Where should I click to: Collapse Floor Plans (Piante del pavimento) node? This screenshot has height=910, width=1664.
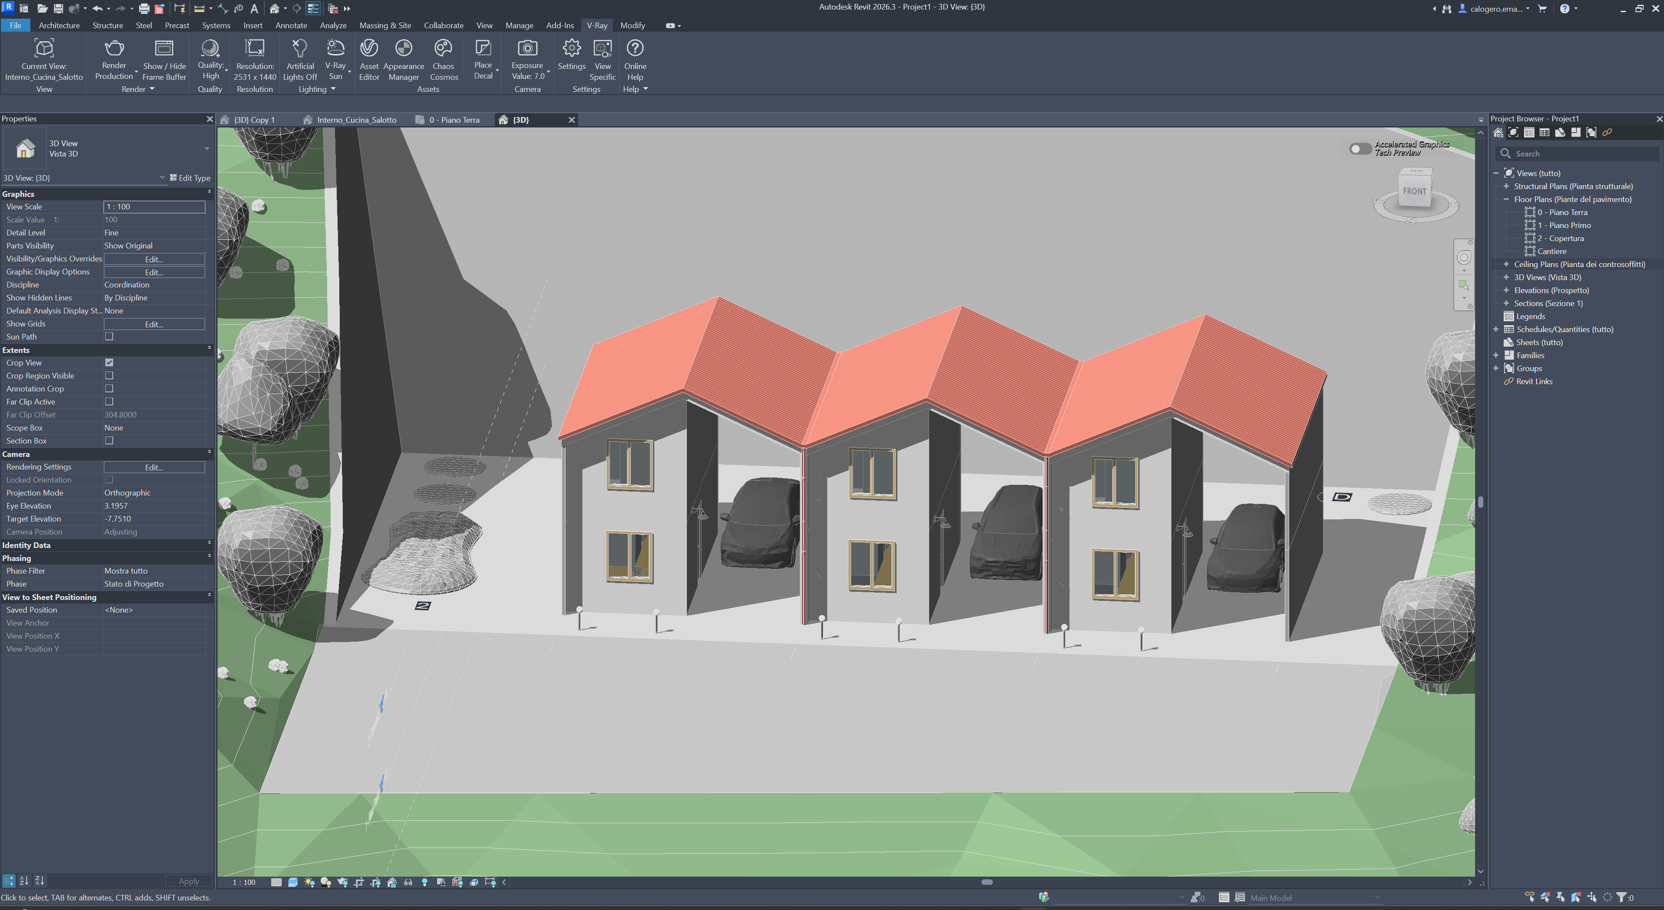click(x=1506, y=200)
